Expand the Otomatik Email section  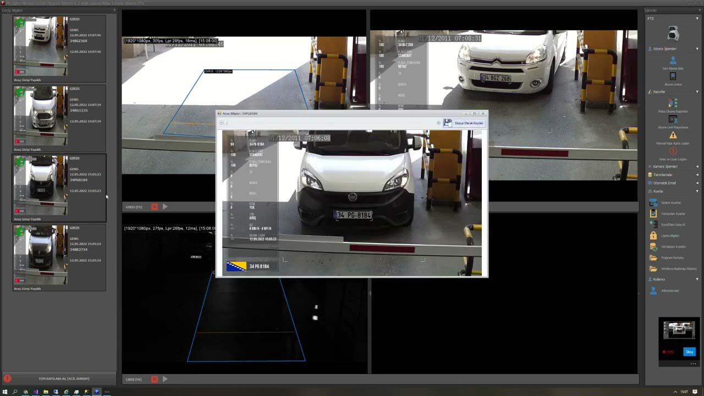point(697,183)
